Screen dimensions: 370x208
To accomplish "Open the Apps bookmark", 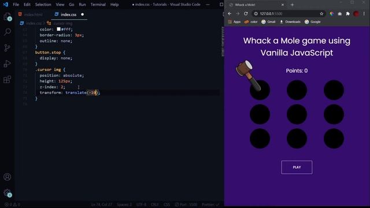I will pos(234,22).
